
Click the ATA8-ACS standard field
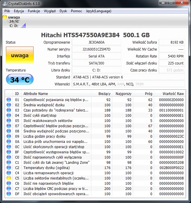[128, 77]
